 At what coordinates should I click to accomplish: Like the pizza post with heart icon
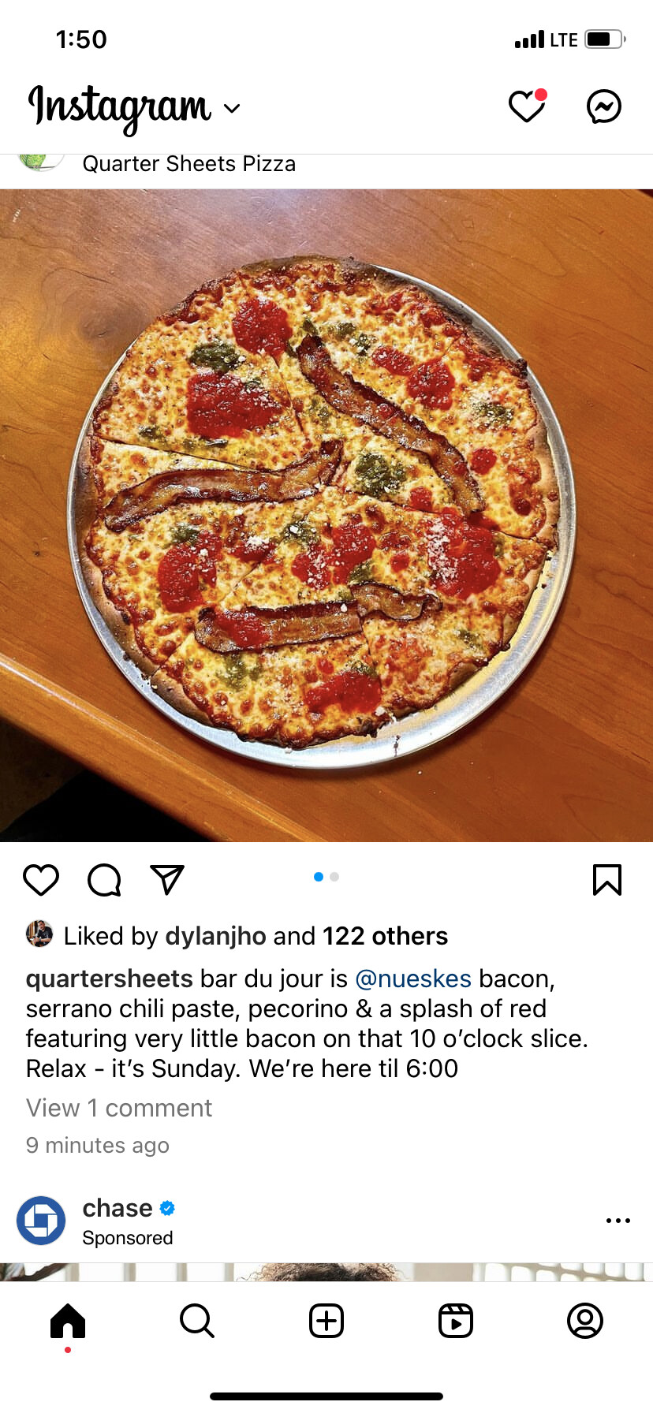41,880
